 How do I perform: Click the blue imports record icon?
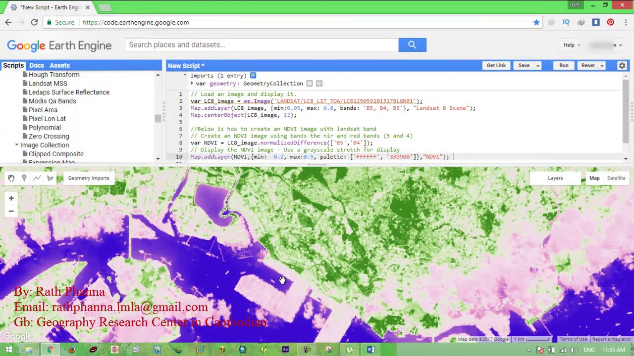(x=253, y=76)
